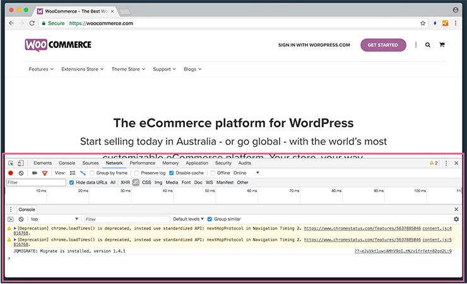Image resolution: width=467 pixels, height=284 pixels.
Task: Switch to the Performance tab
Action: point(143,163)
